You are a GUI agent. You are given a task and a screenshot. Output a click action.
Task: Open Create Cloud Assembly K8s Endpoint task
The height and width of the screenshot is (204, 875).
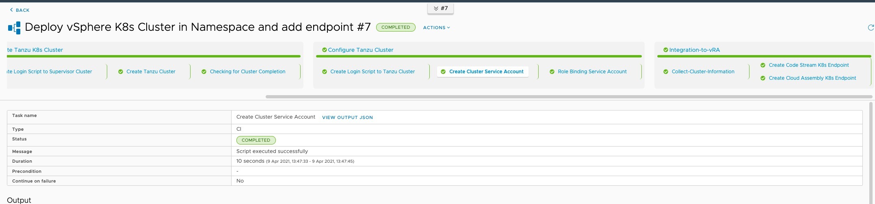(x=812, y=78)
